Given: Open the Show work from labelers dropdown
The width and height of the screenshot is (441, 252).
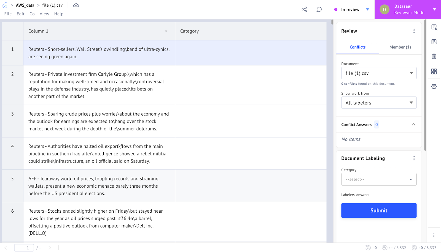Looking at the screenshot, I should [379, 103].
